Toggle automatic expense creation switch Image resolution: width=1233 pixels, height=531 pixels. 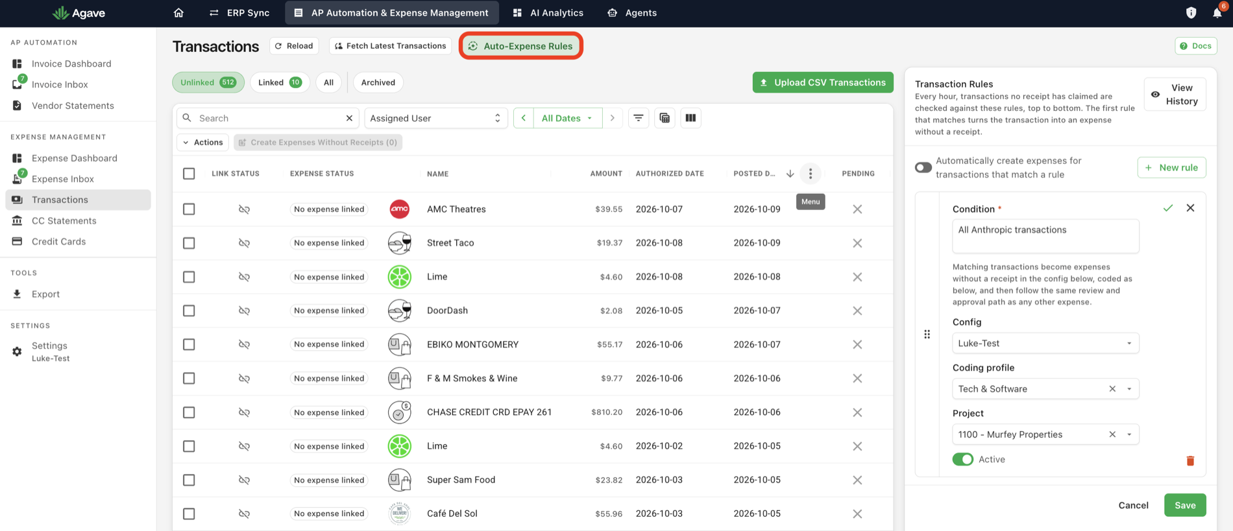923,168
